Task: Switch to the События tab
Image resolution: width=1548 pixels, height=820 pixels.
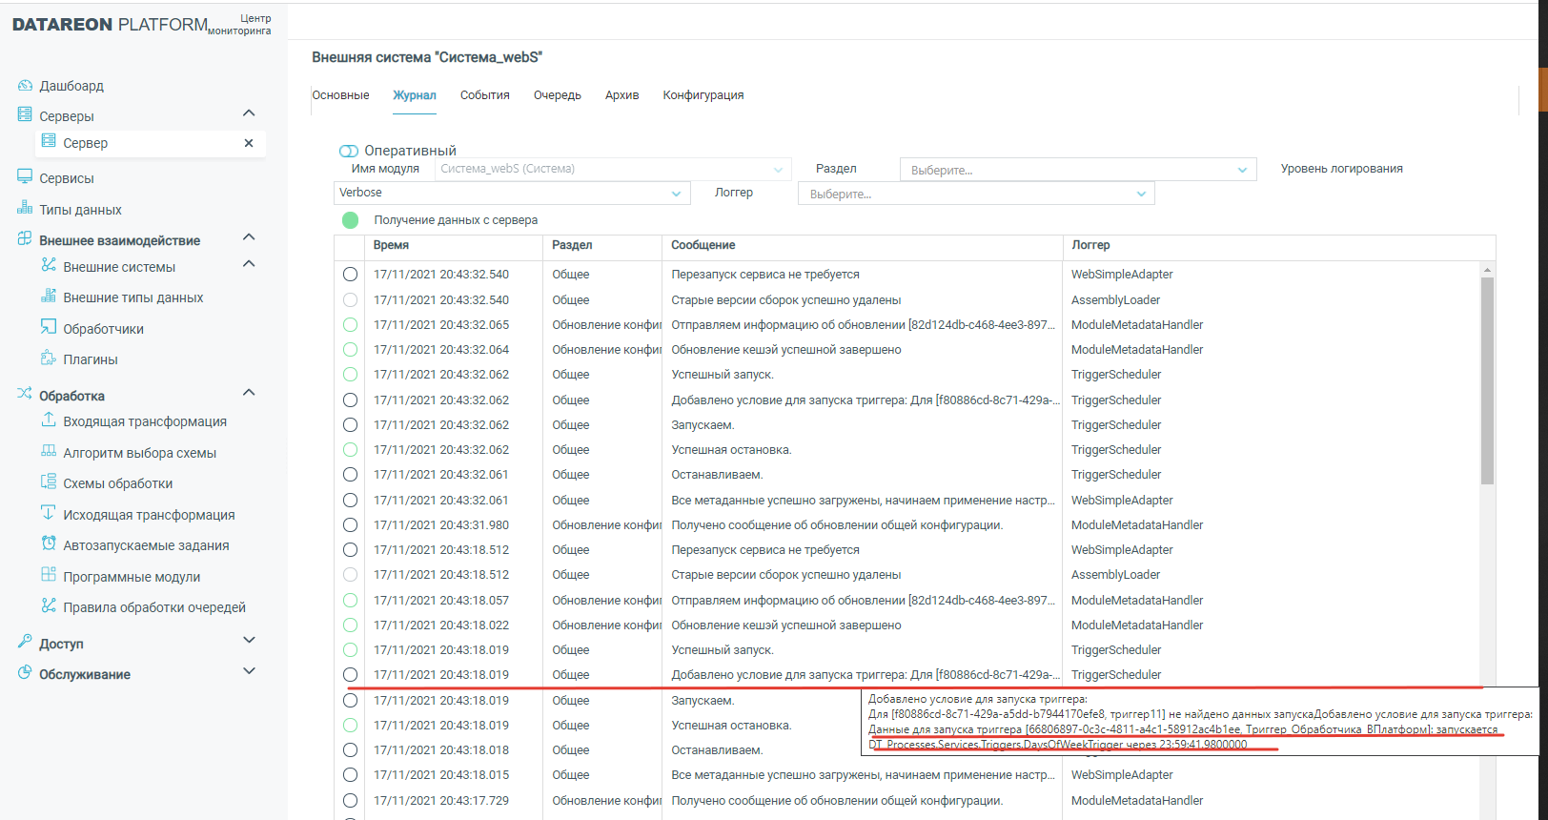Action: (484, 95)
